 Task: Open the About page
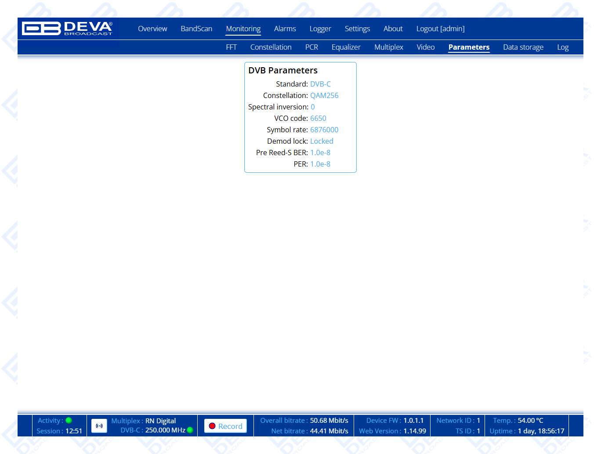pos(393,29)
